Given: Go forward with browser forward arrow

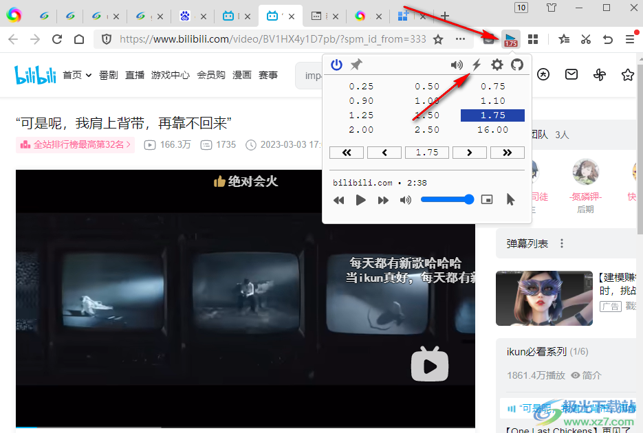Looking at the screenshot, I should pyautogui.click(x=35, y=39).
